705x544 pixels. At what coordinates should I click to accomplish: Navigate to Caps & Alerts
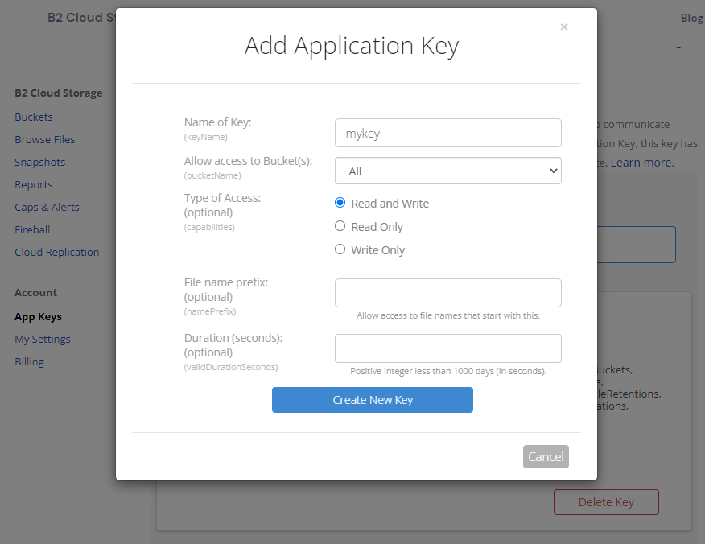click(47, 207)
